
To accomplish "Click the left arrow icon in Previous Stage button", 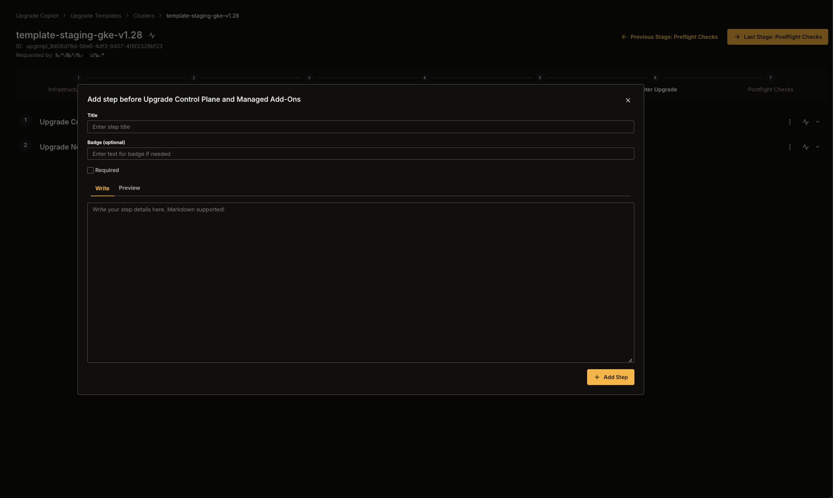I will tap(624, 37).
